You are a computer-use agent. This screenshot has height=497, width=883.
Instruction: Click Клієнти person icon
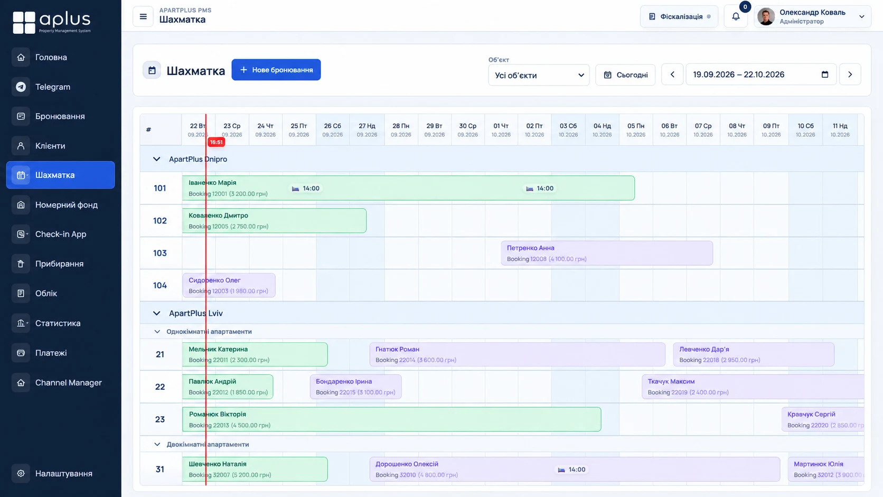21,146
